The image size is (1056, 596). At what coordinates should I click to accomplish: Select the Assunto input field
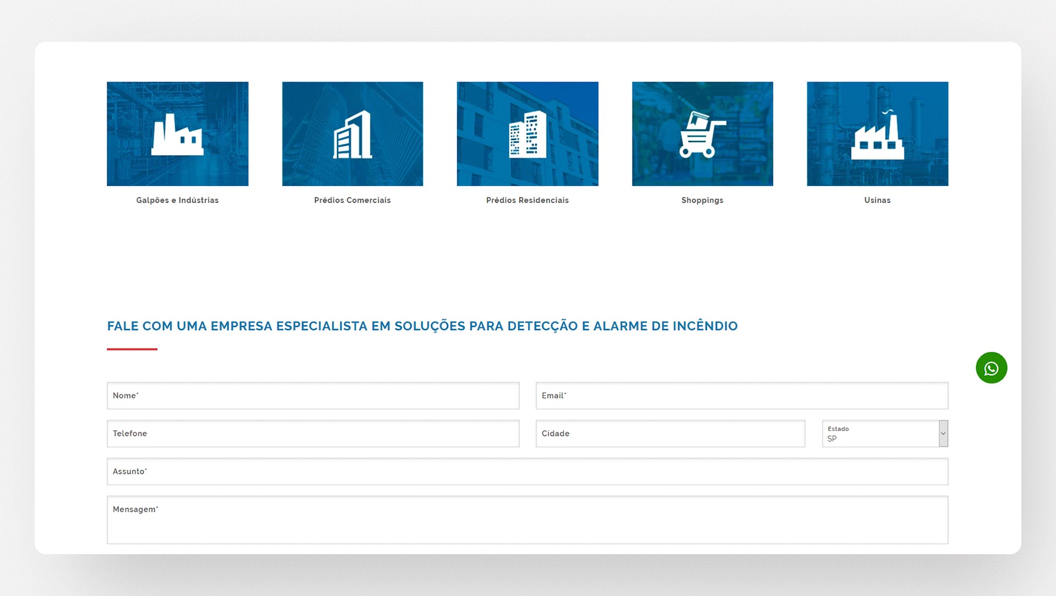pyautogui.click(x=527, y=472)
